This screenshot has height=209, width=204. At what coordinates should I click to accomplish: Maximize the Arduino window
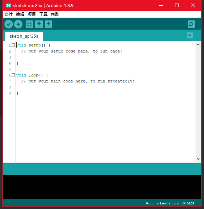pyautogui.click(x=177, y=6)
